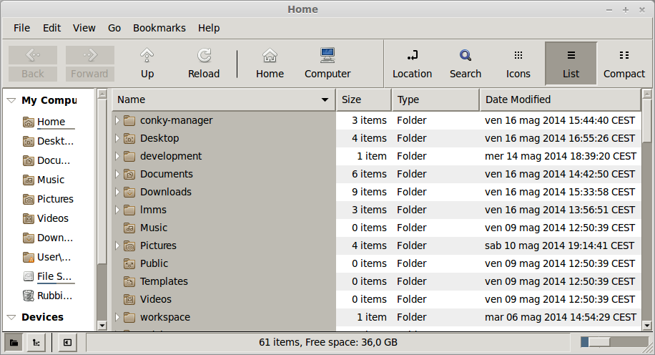Switch to Compact view

tap(624, 64)
